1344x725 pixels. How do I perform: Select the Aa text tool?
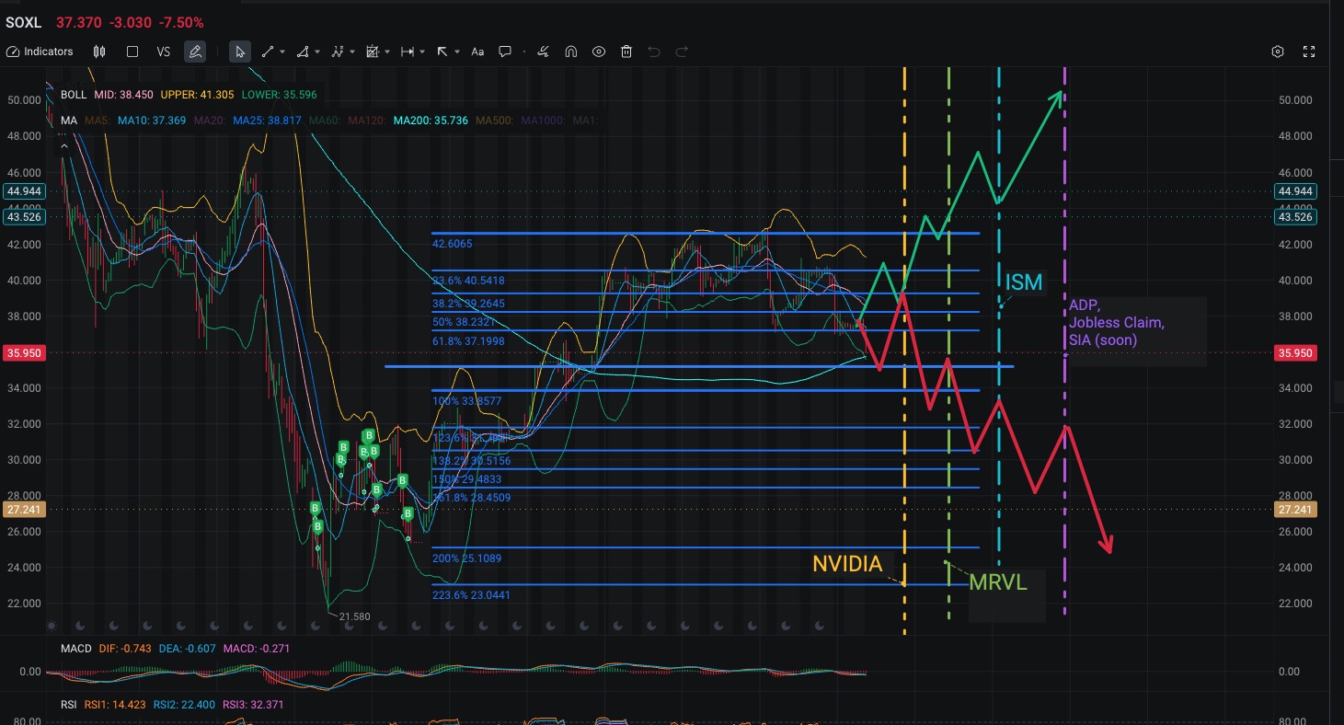[477, 52]
